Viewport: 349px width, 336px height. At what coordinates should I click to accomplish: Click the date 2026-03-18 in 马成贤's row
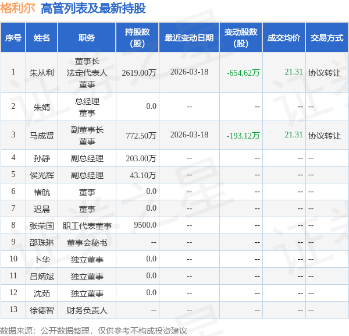189,135
